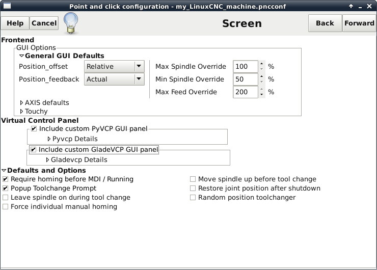Open the window menu icon in title bar
Viewport: 377px width, 270px height.
pyautogui.click(x=7, y=6)
